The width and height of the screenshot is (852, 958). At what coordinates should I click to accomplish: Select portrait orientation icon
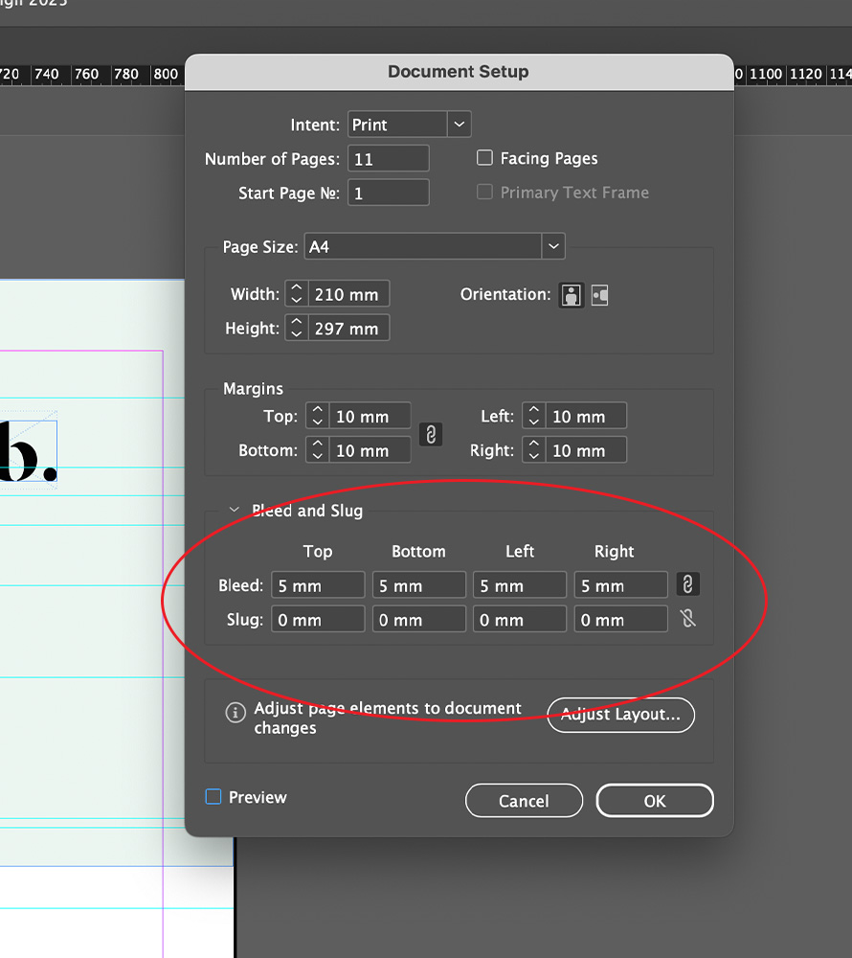572,295
